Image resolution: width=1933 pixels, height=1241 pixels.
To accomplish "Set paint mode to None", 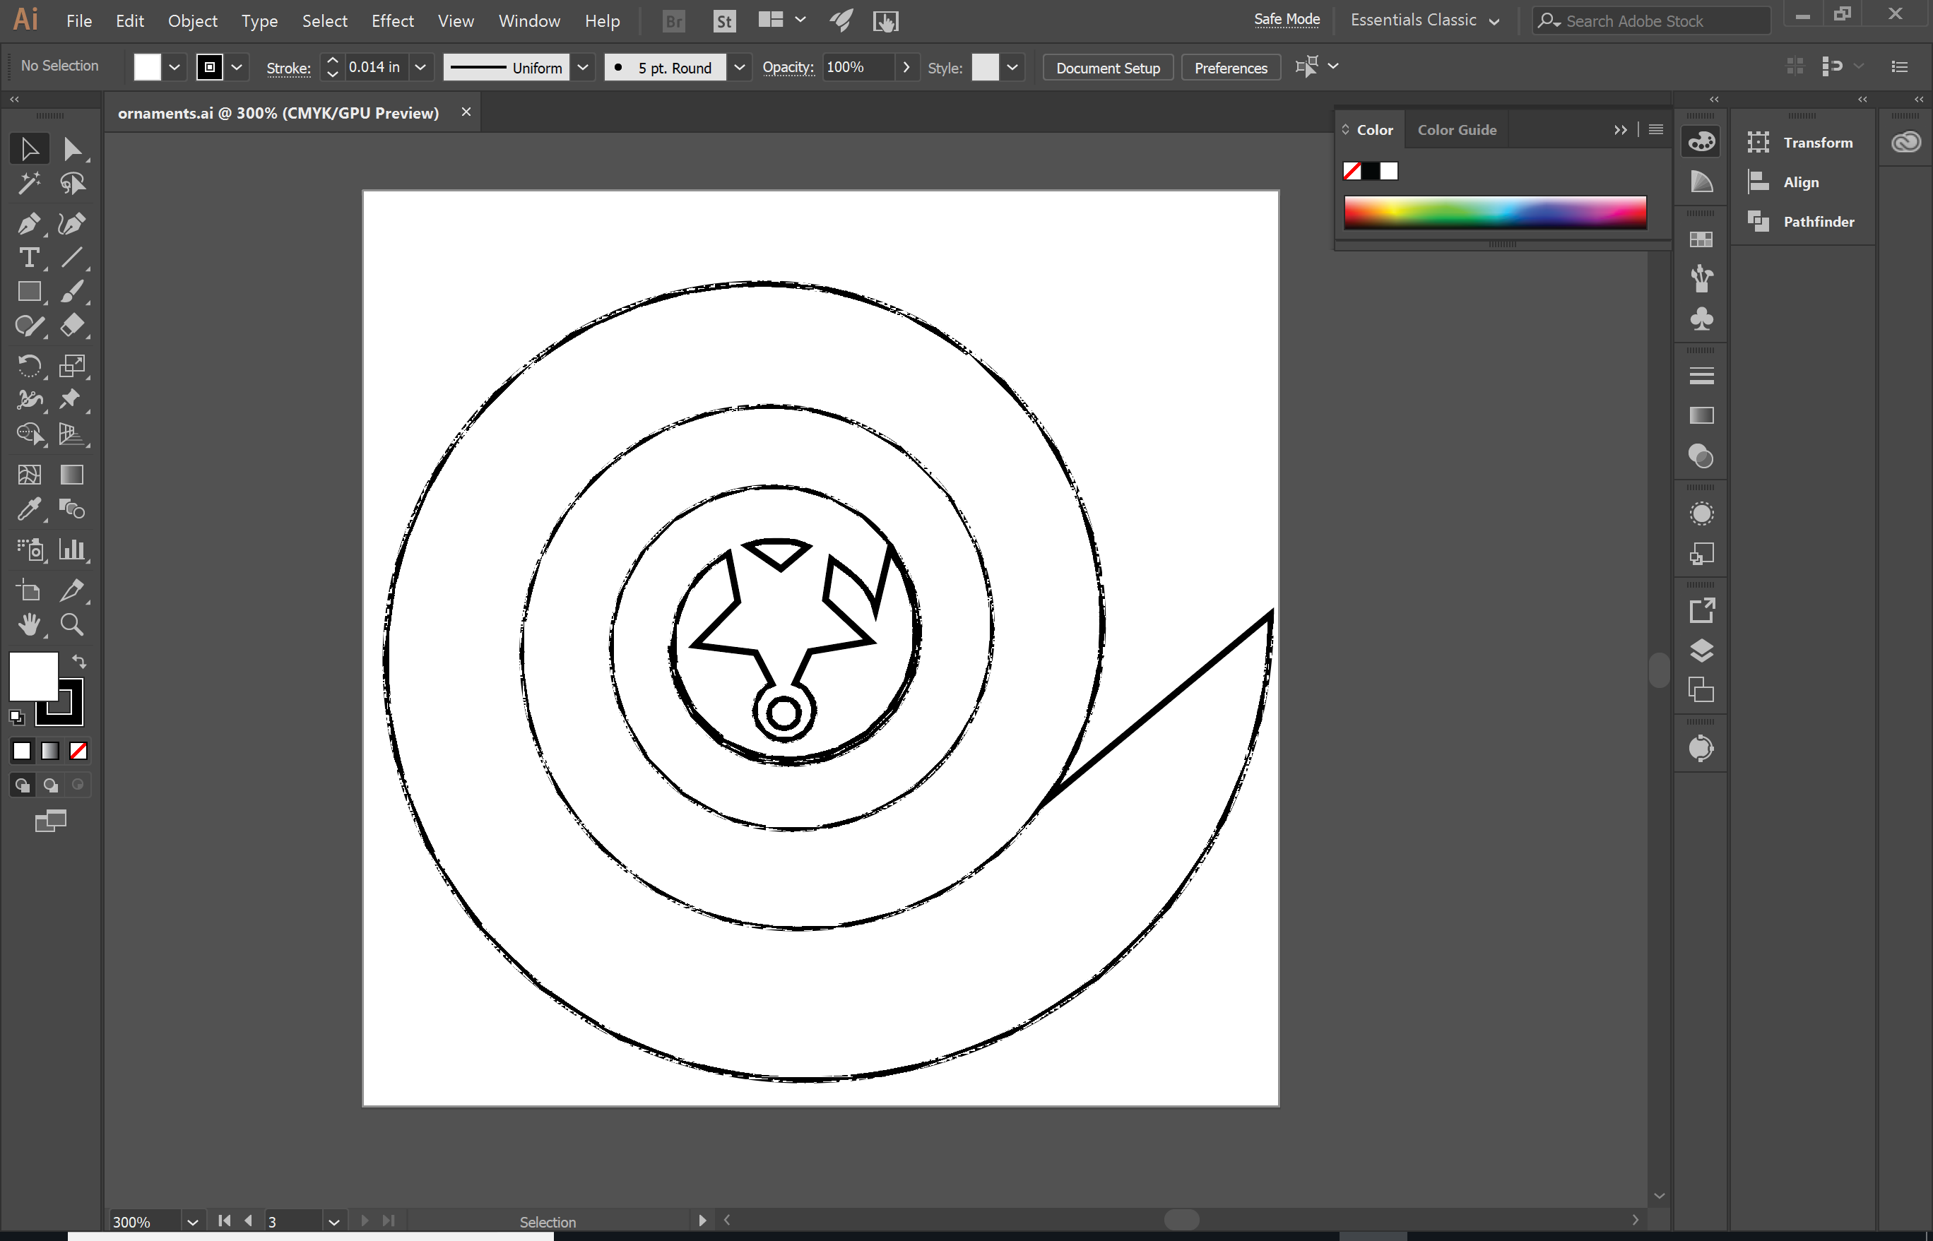I will (78, 751).
